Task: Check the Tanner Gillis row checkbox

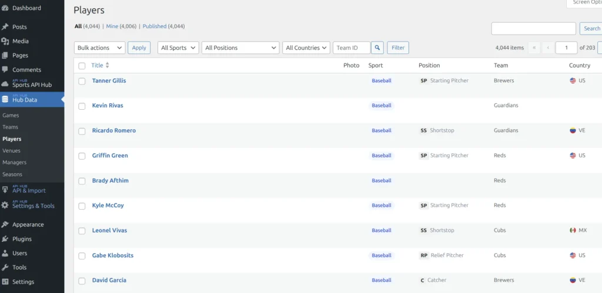Action: [x=82, y=81]
